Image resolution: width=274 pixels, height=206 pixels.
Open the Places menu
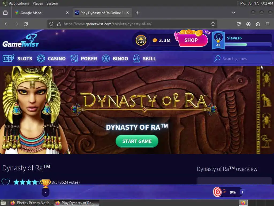coord(37,3)
